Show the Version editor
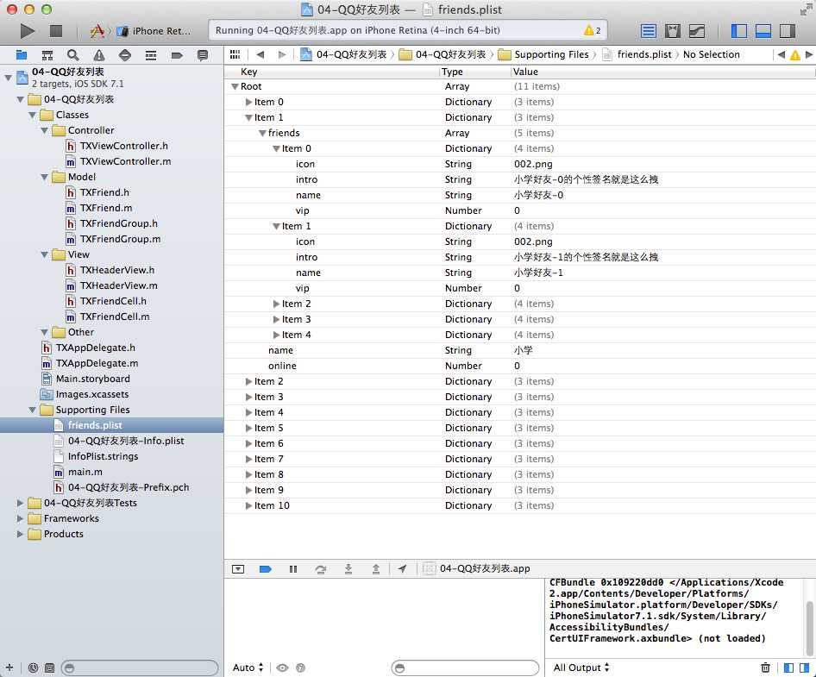 pos(697,31)
